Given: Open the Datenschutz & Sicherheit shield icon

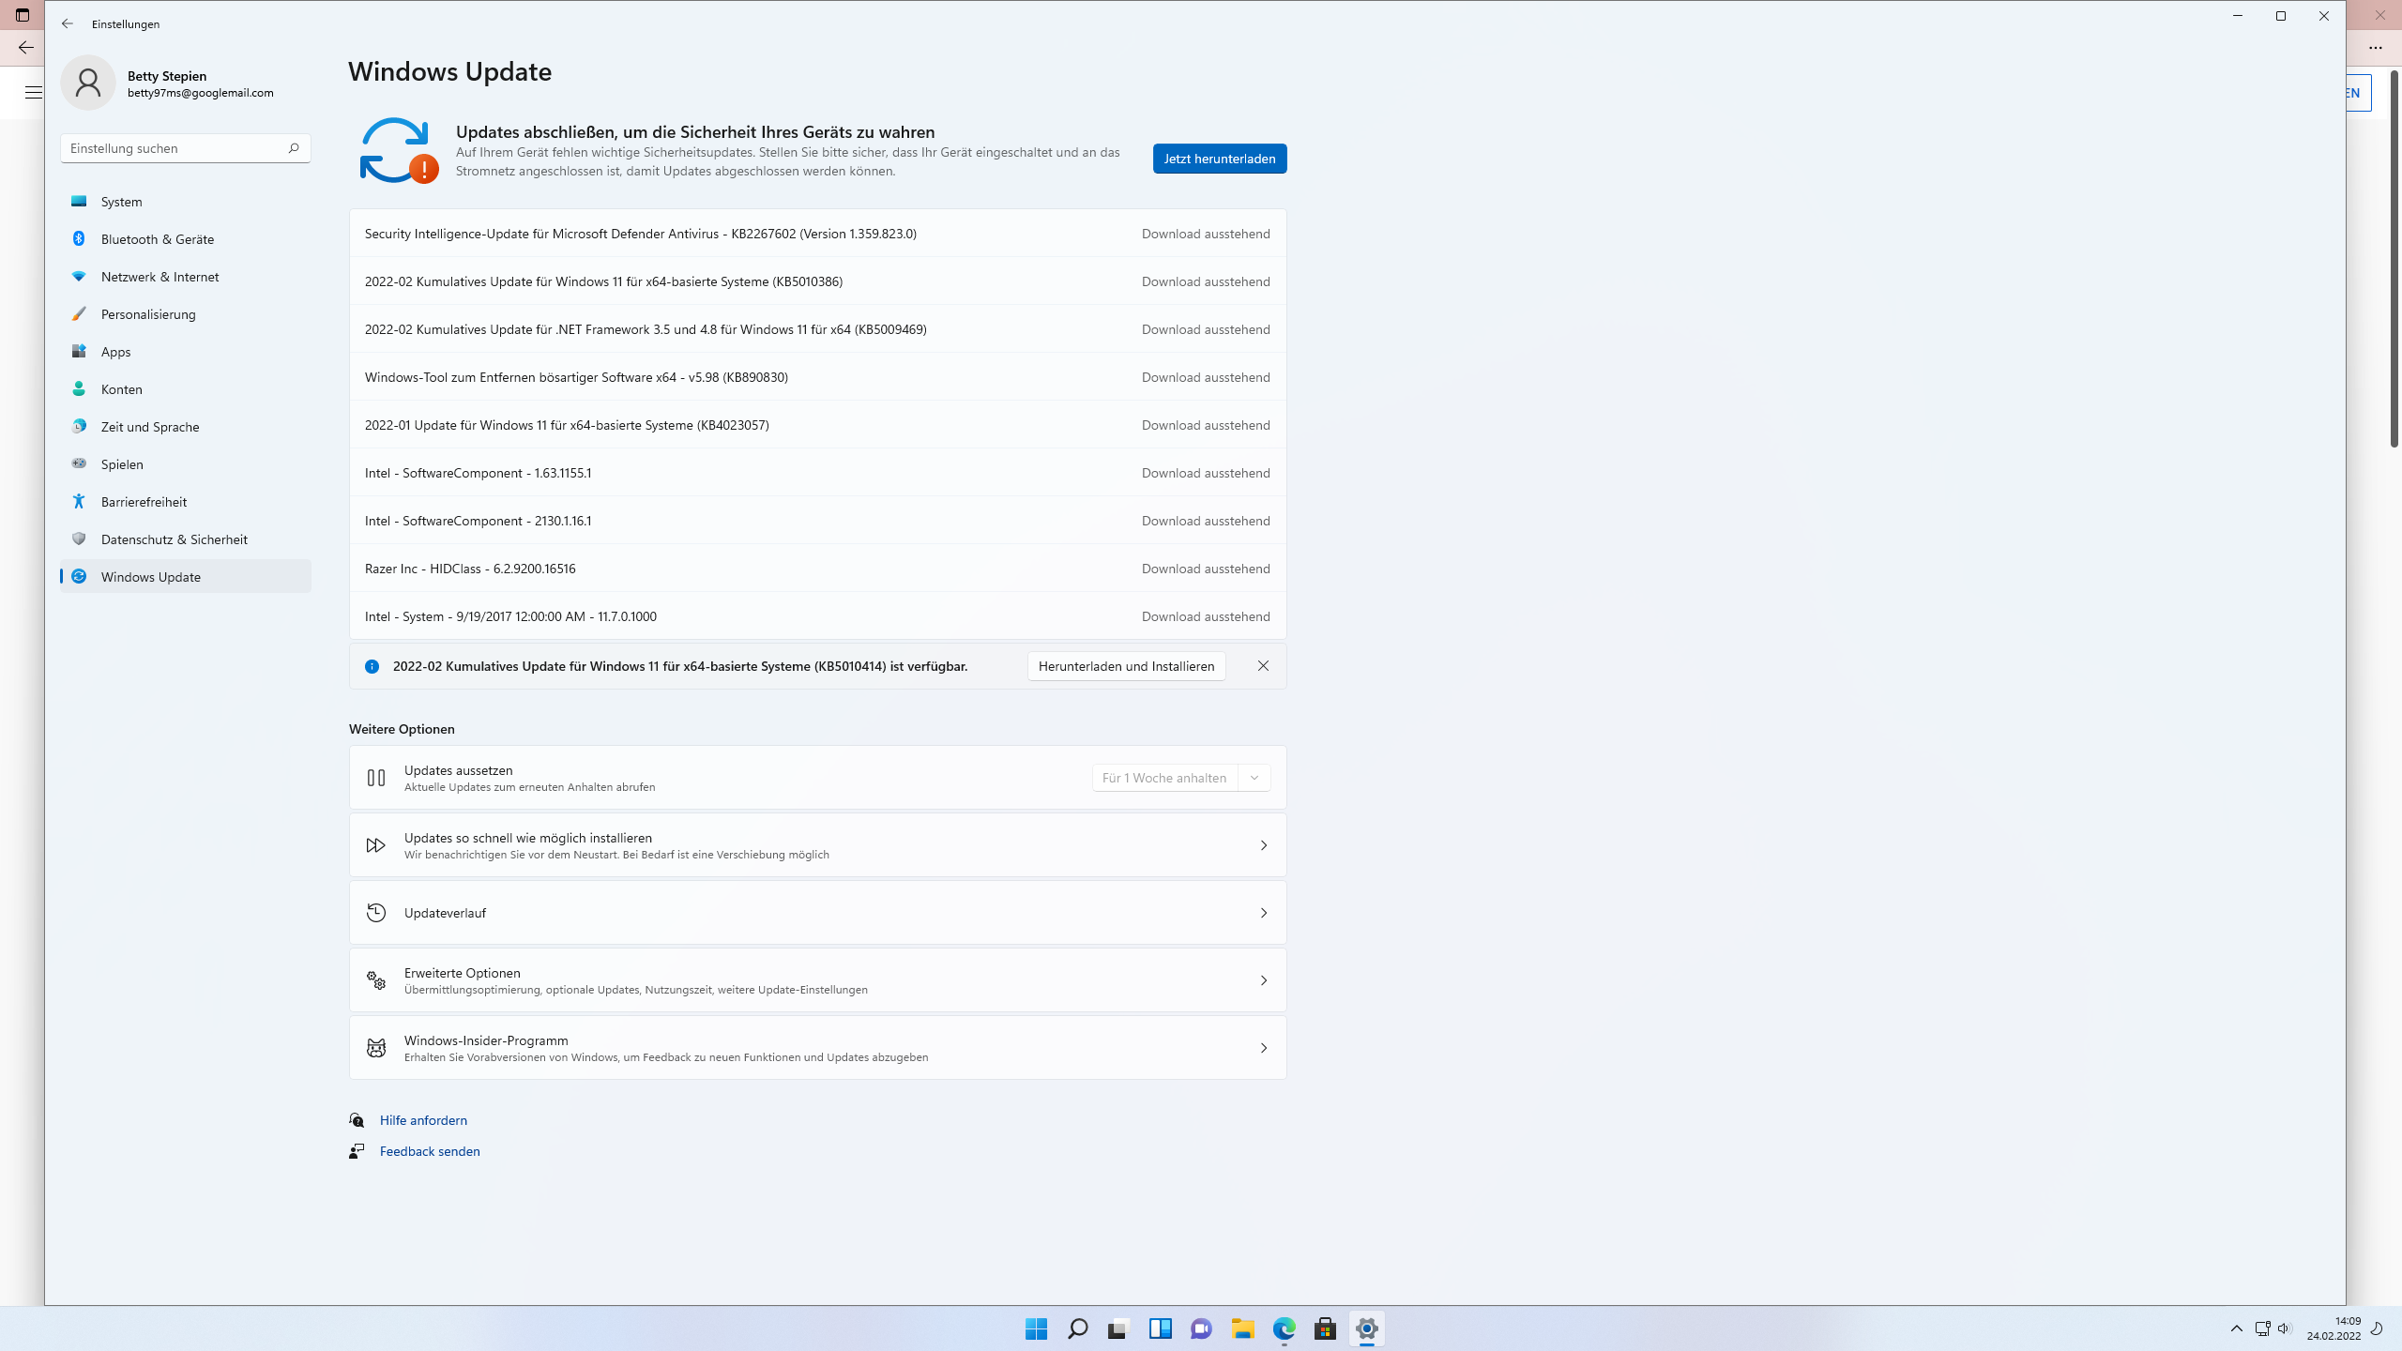Looking at the screenshot, I should click(79, 539).
